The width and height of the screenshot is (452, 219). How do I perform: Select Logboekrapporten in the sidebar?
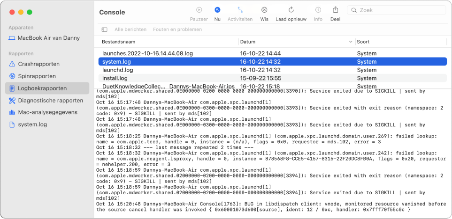(x=47, y=88)
